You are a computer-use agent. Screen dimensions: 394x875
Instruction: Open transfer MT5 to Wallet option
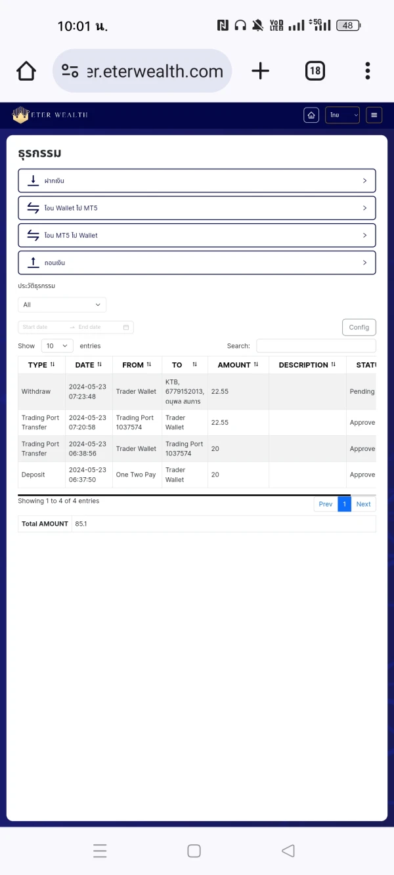(197, 235)
